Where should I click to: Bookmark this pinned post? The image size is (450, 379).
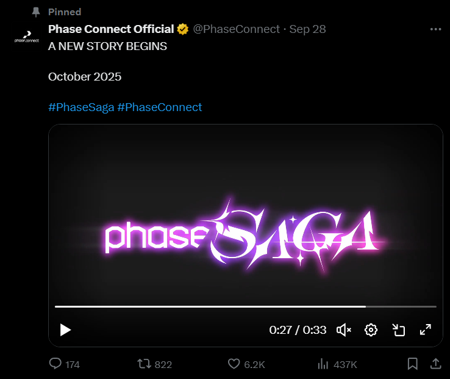413,364
